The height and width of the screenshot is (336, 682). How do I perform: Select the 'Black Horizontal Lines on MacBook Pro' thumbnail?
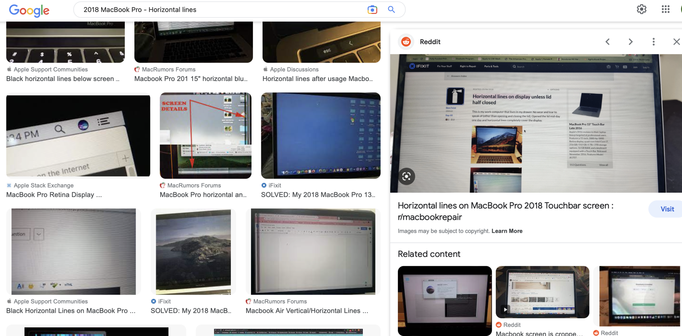pyautogui.click(x=74, y=252)
